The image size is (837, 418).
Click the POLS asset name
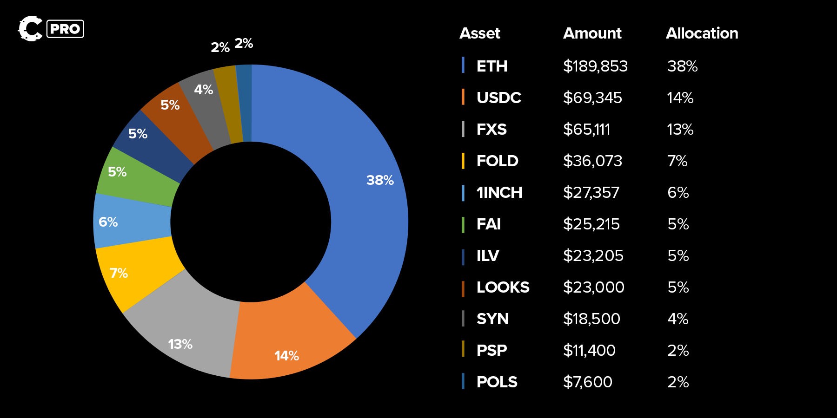pyautogui.click(x=497, y=382)
